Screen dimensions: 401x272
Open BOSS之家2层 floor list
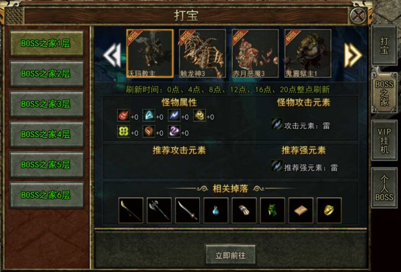coord(47,74)
